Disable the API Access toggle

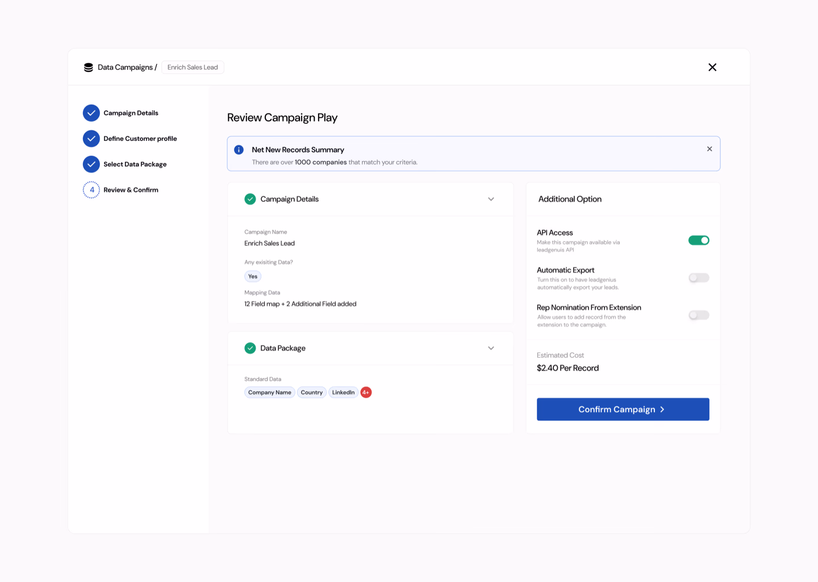[699, 240]
